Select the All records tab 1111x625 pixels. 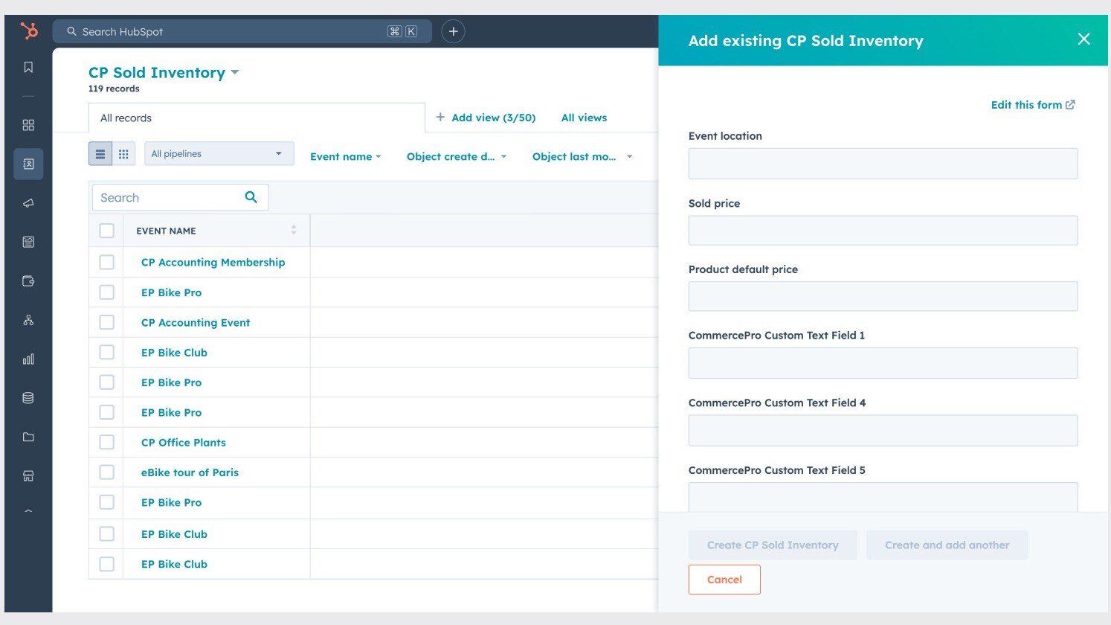click(126, 118)
